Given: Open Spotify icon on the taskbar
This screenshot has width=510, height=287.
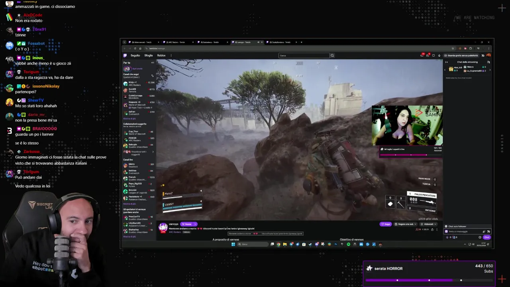Looking at the screenshot, I should pyautogui.click(x=348, y=244).
